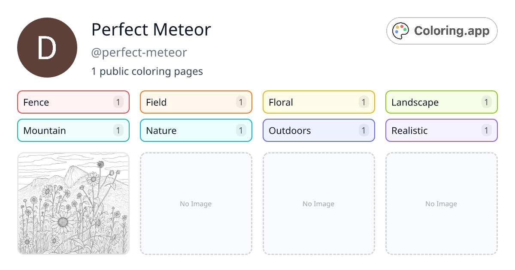Screen dimensions: 515x270
Task: Open the sunflower field coloring page thumbnail
Action: 73,204
